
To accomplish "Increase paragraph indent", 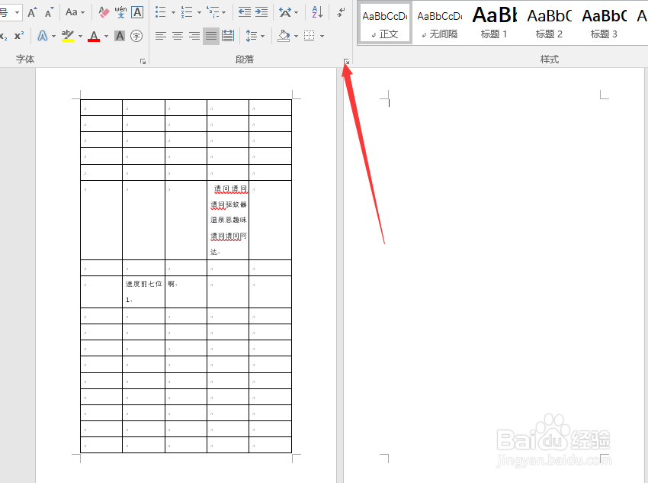I will pyautogui.click(x=261, y=12).
